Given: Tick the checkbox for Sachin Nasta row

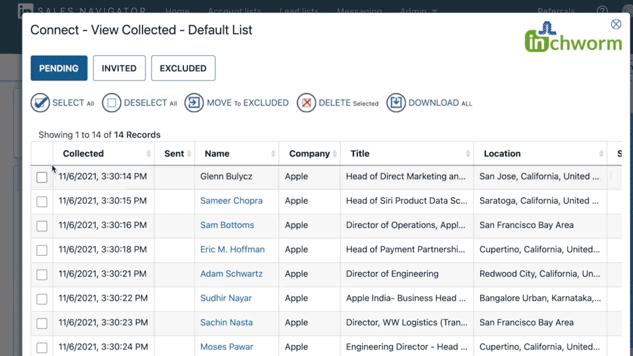Looking at the screenshot, I should [x=42, y=323].
